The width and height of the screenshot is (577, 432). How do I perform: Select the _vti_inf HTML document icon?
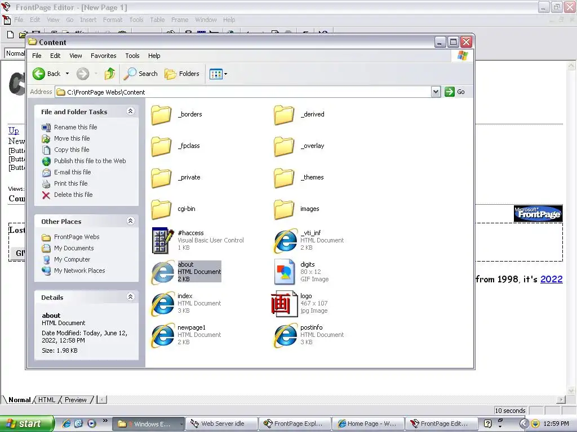[x=285, y=241]
